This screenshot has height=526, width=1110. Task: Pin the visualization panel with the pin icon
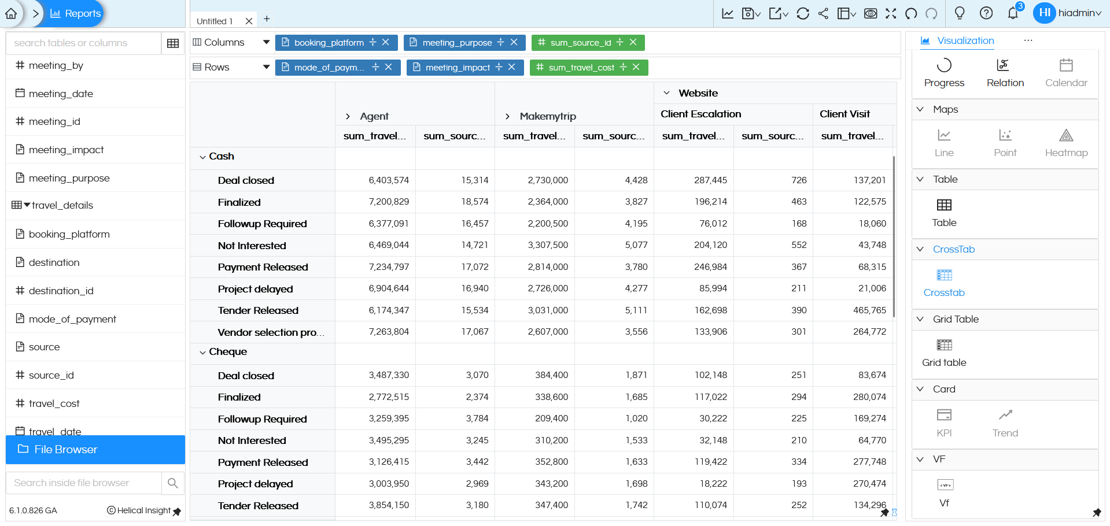pyautogui.click(x=1096, y=513)
